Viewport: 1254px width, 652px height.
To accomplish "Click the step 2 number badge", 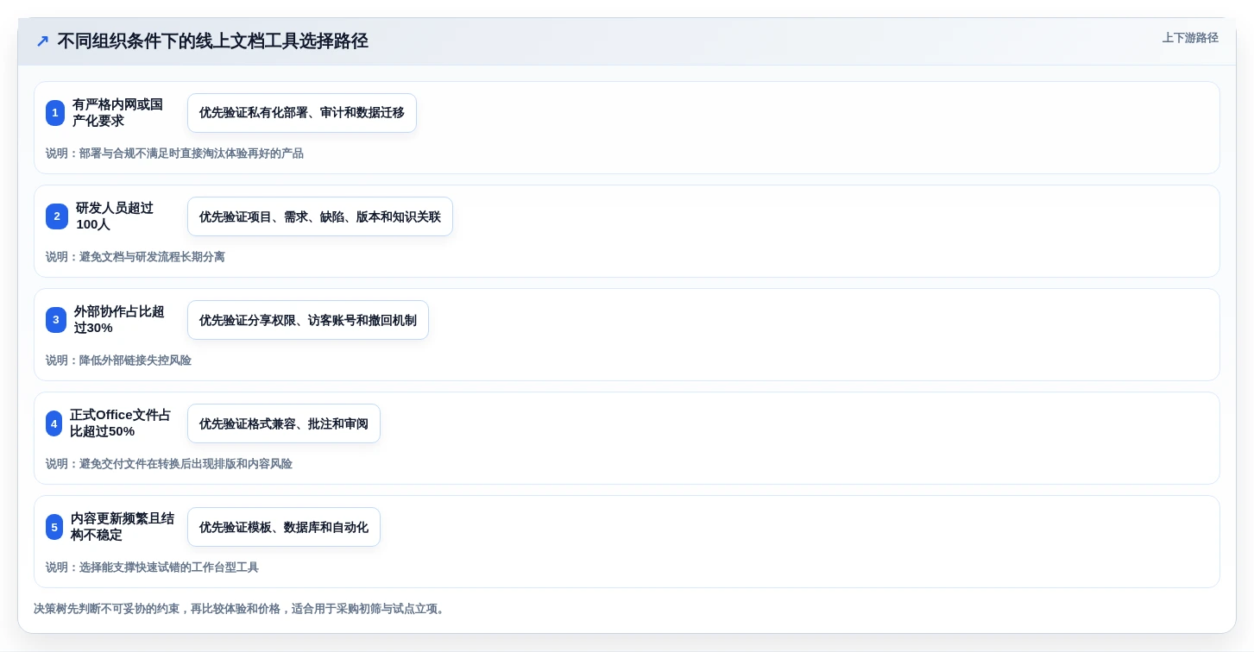I will [57, 216].
